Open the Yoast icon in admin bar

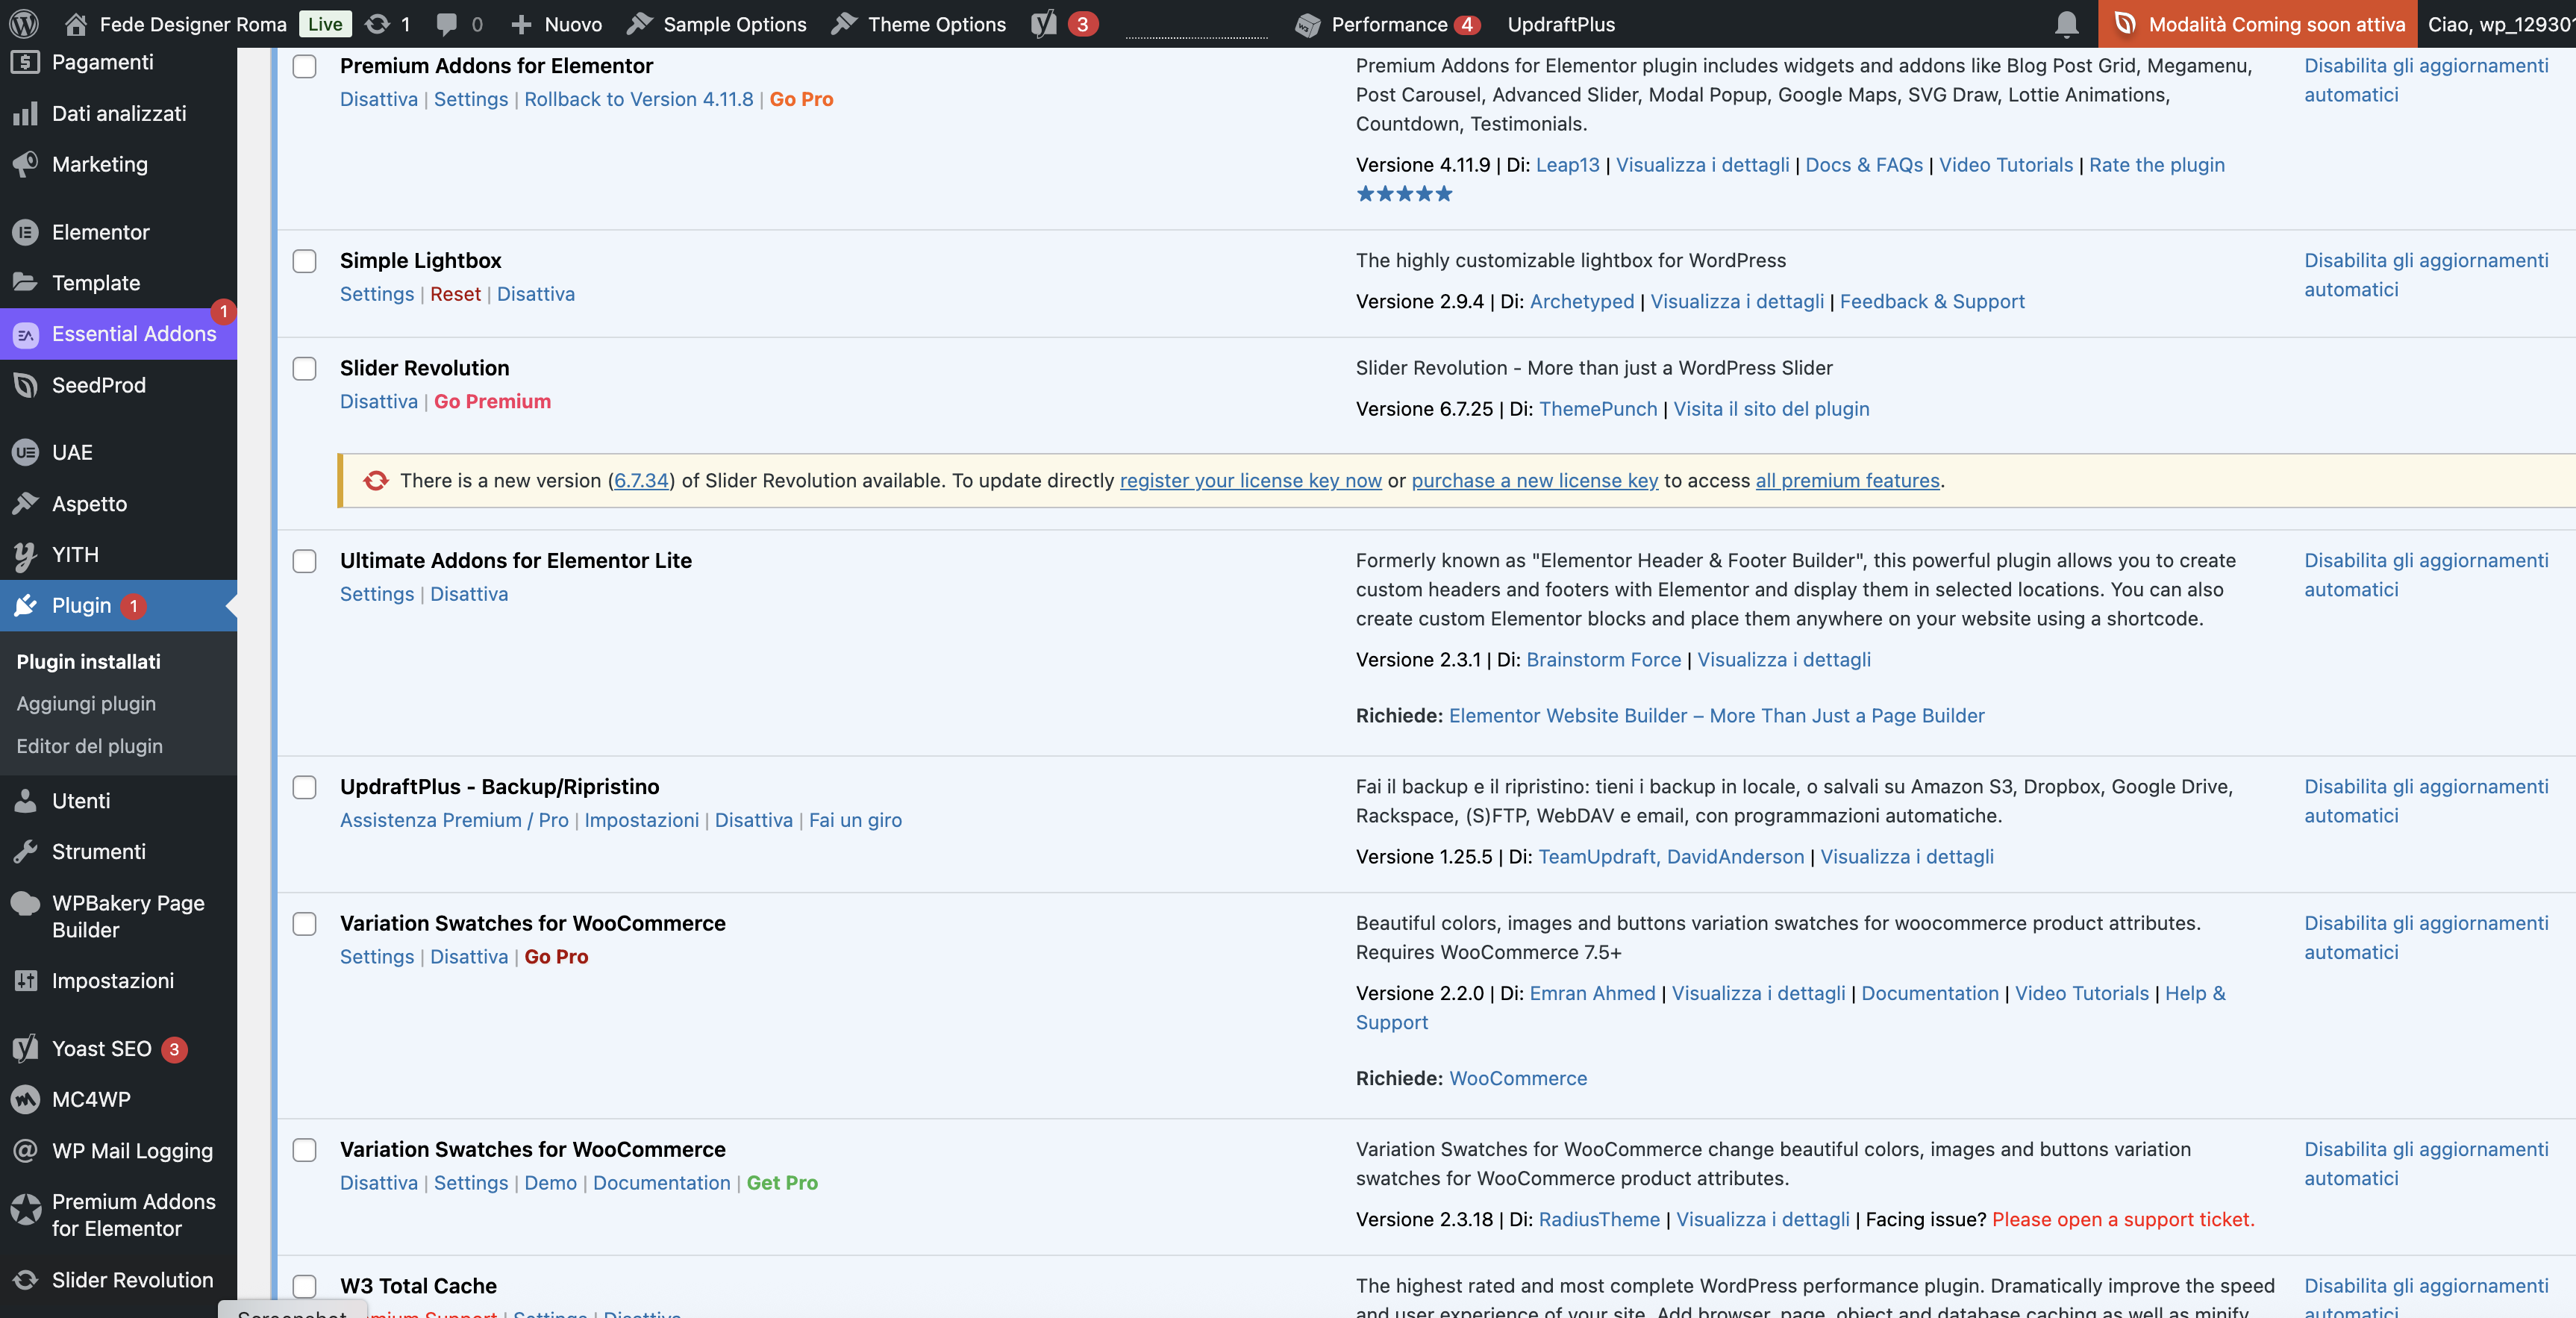(x=1043, y=24)
